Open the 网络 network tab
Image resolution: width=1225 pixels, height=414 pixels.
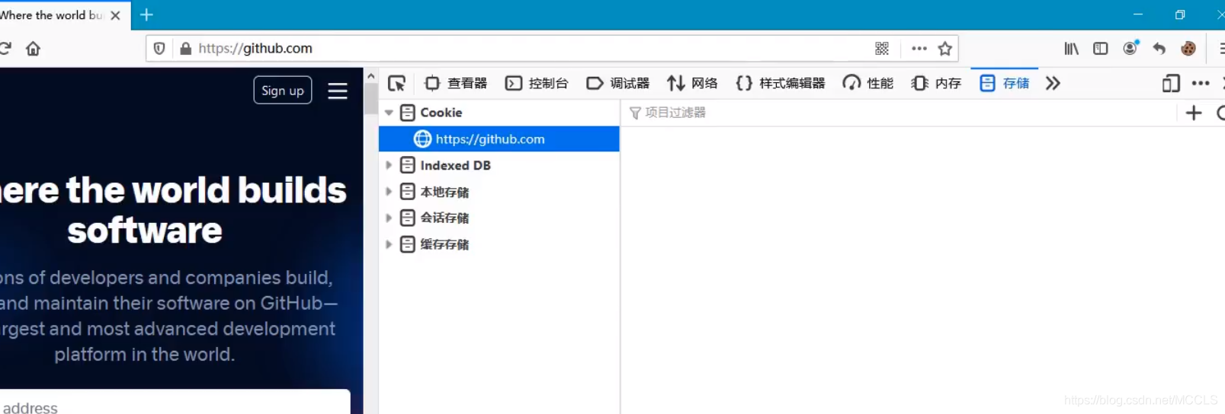coord(692,84)
